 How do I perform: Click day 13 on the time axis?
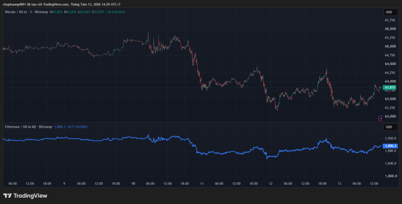(340, 184)
